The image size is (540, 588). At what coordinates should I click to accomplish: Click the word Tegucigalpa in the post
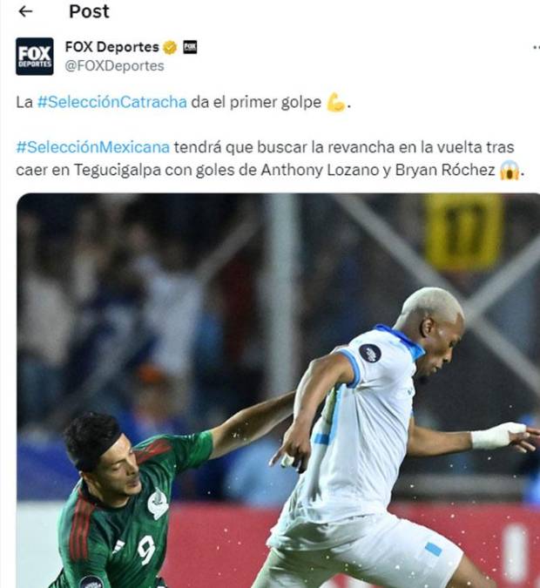pos(117,170)
